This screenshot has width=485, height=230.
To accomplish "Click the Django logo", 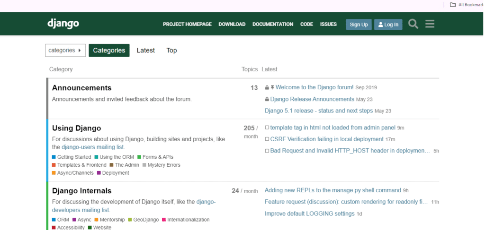I will point(63,24).
